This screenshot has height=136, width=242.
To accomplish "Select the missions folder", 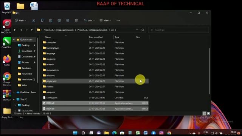I will [x=95, y=76].
